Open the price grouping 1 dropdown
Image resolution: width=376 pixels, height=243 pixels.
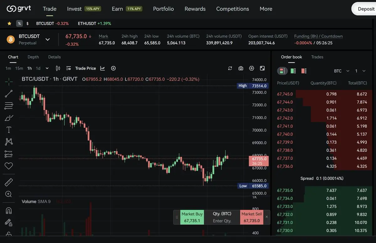tap(360, 71)
